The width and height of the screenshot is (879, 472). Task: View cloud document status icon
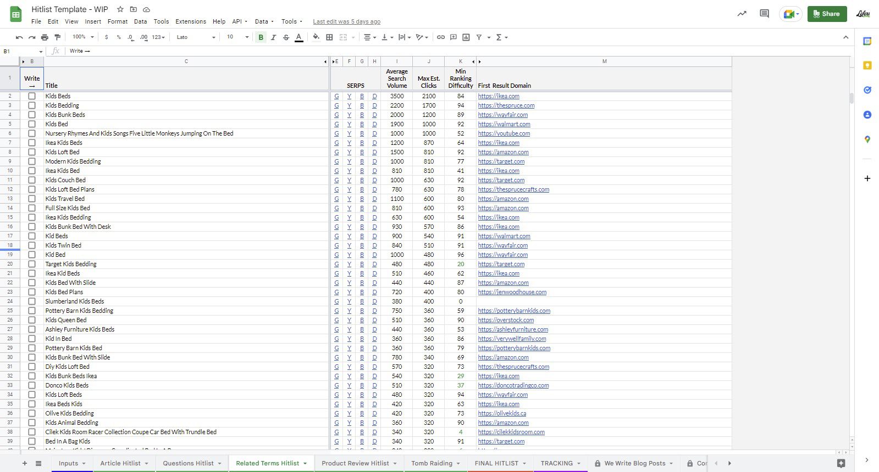147,9
